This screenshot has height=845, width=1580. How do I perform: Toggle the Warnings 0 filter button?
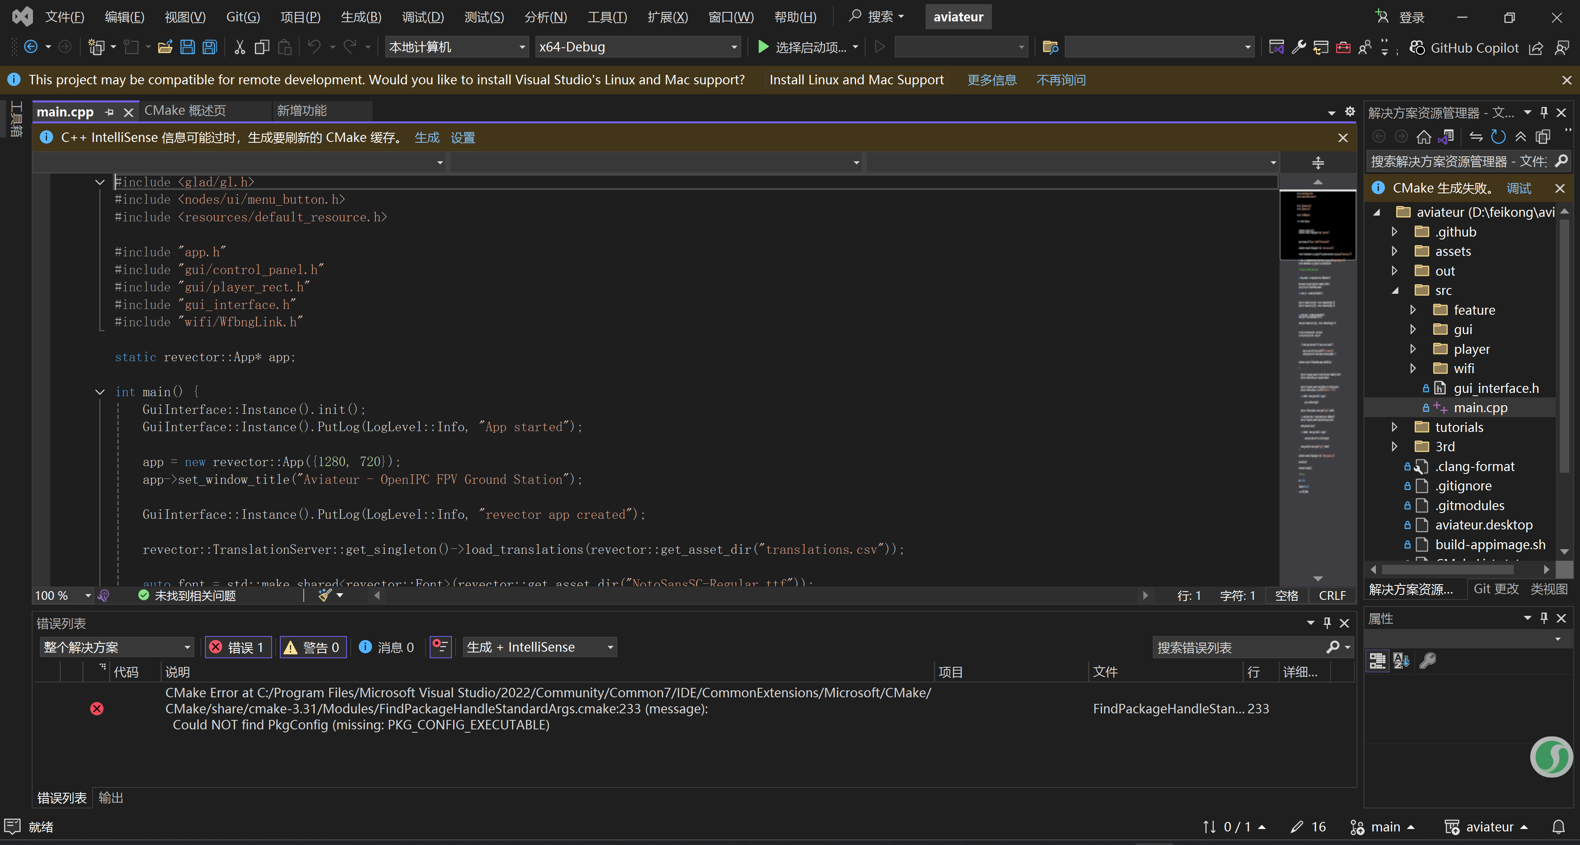pyautogui.click(x=313, y=647)
